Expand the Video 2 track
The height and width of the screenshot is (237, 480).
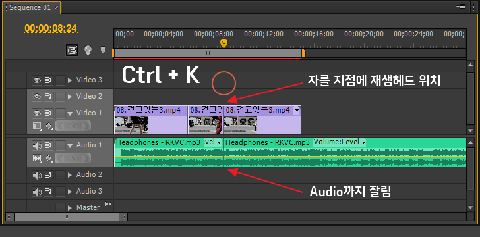[70, 97]
